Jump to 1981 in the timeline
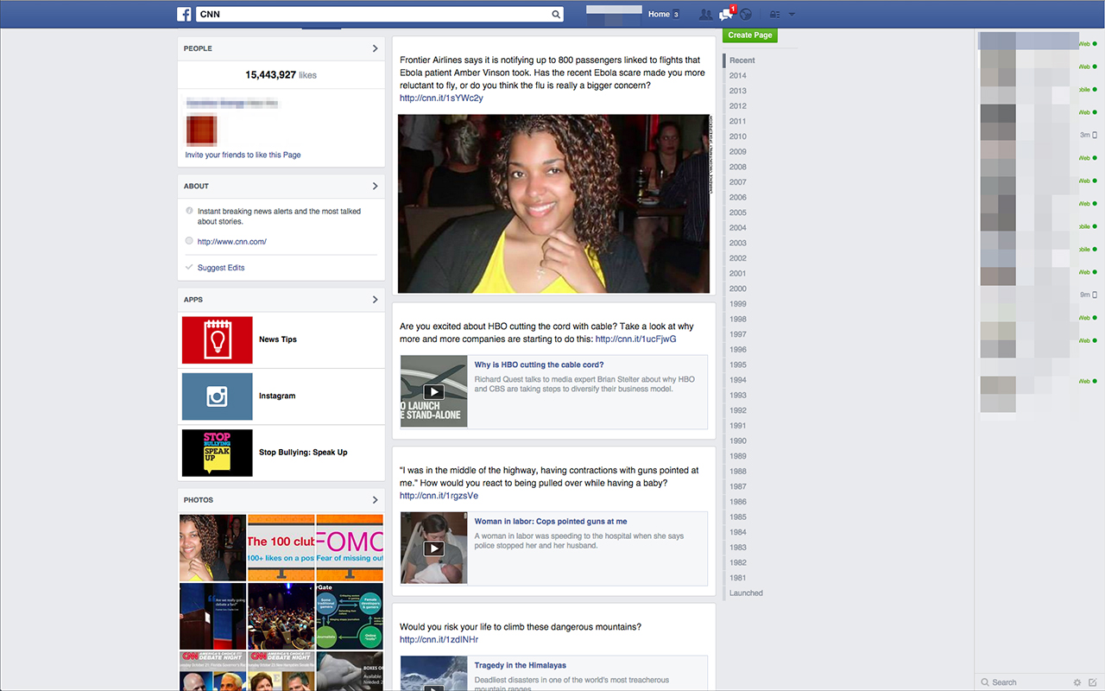The image size is (1105, 691). 737,578
